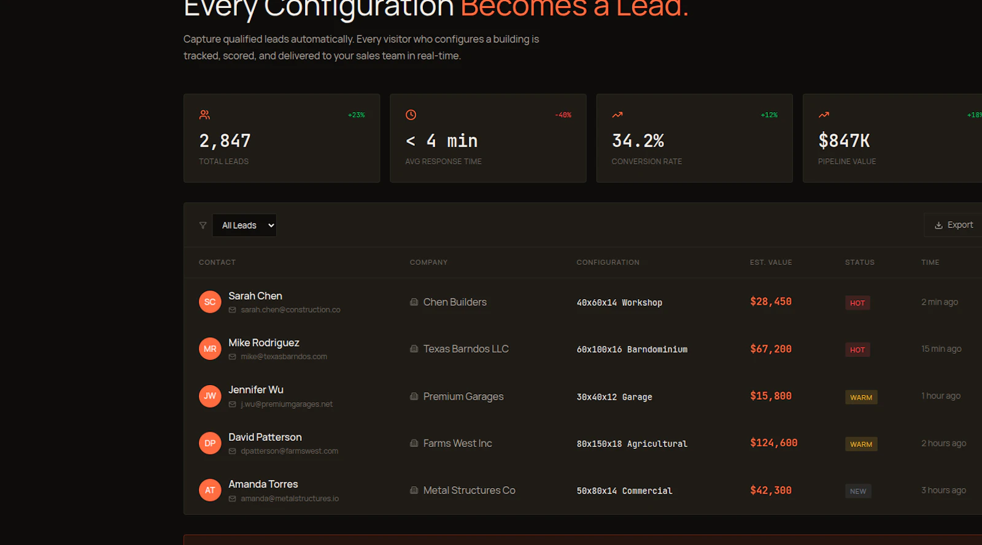This screenshot has height=545, width=982.
Task: Click the $28,450 estimated value
Action: 771,302
